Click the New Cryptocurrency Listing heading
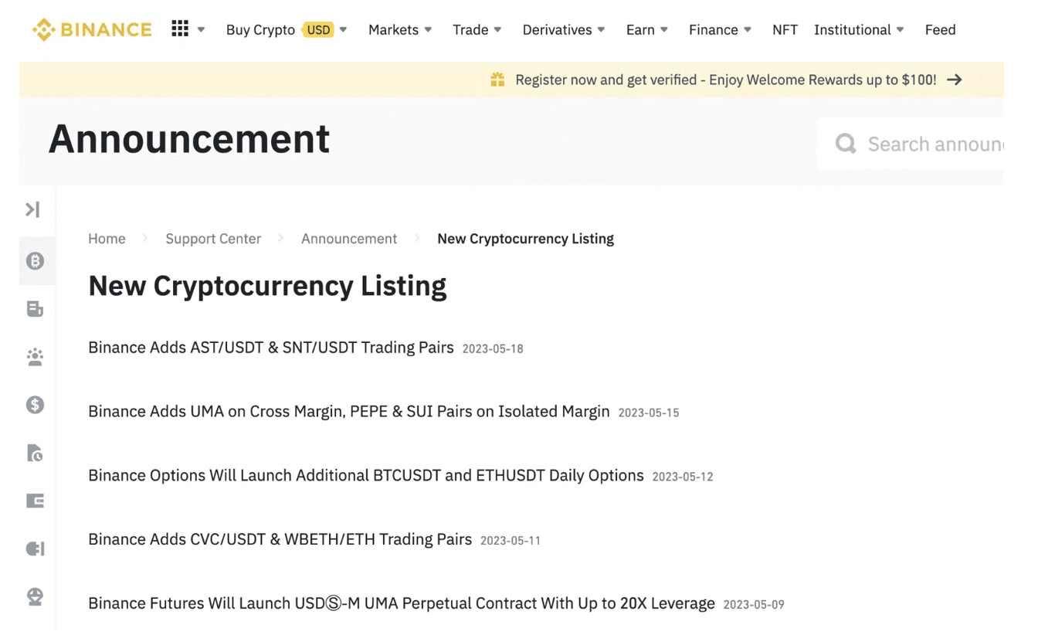The image size is (1055, 635). (x=267, y=286)
